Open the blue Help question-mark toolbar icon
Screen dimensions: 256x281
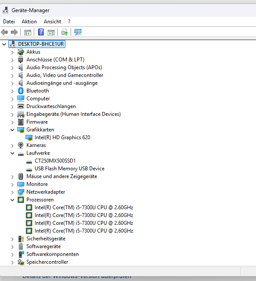pyautogui.click(x=41, y=32)
